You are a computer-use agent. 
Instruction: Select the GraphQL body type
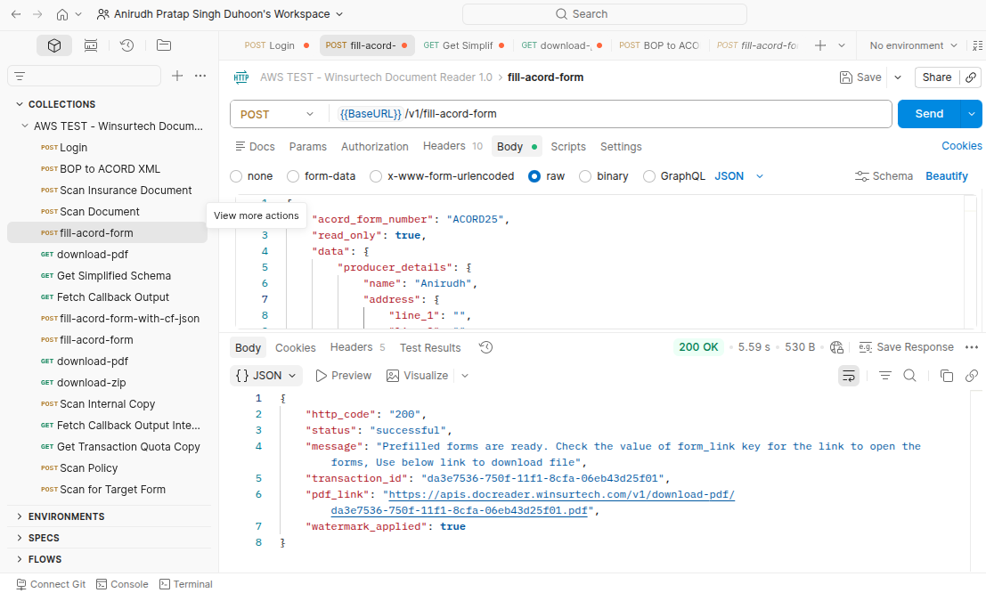coord(649,176)
